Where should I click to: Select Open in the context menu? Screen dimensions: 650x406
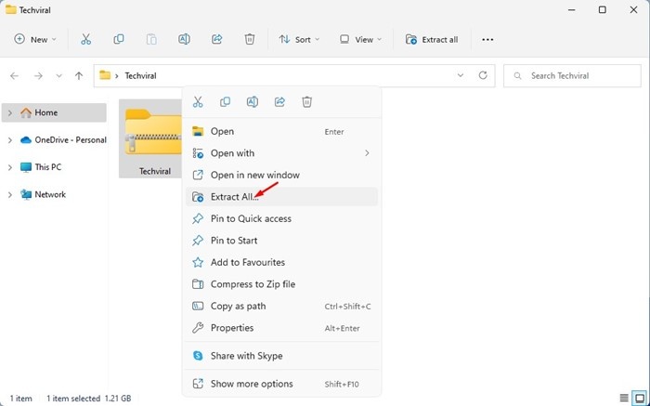(x=282, y=132)
